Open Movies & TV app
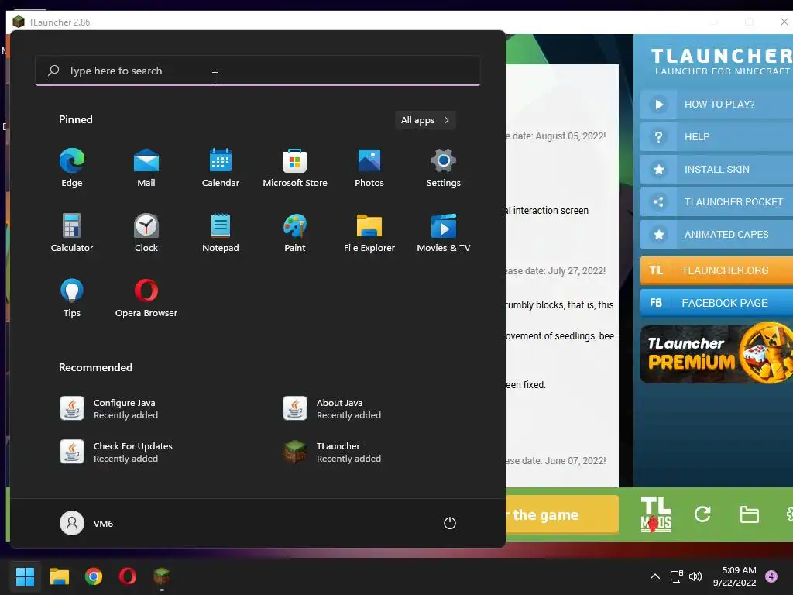Image resolution: width=793 pixels, height=595 pixels. click(x=444, y=232)
